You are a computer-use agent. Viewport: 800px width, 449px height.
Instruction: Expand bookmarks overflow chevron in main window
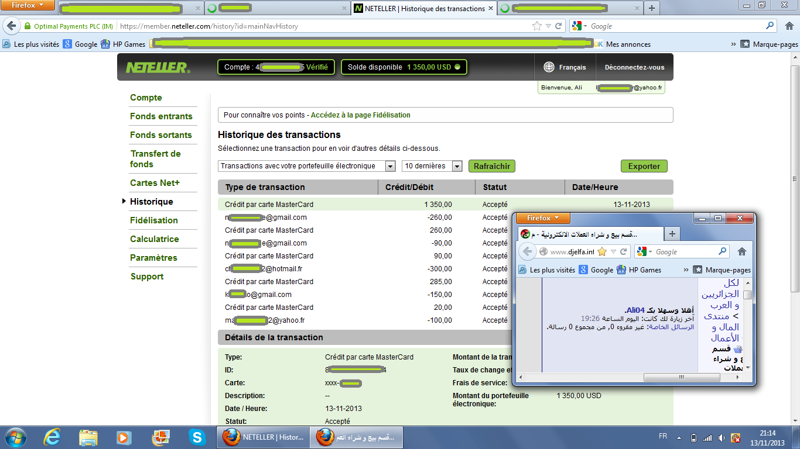click(733, 44)
